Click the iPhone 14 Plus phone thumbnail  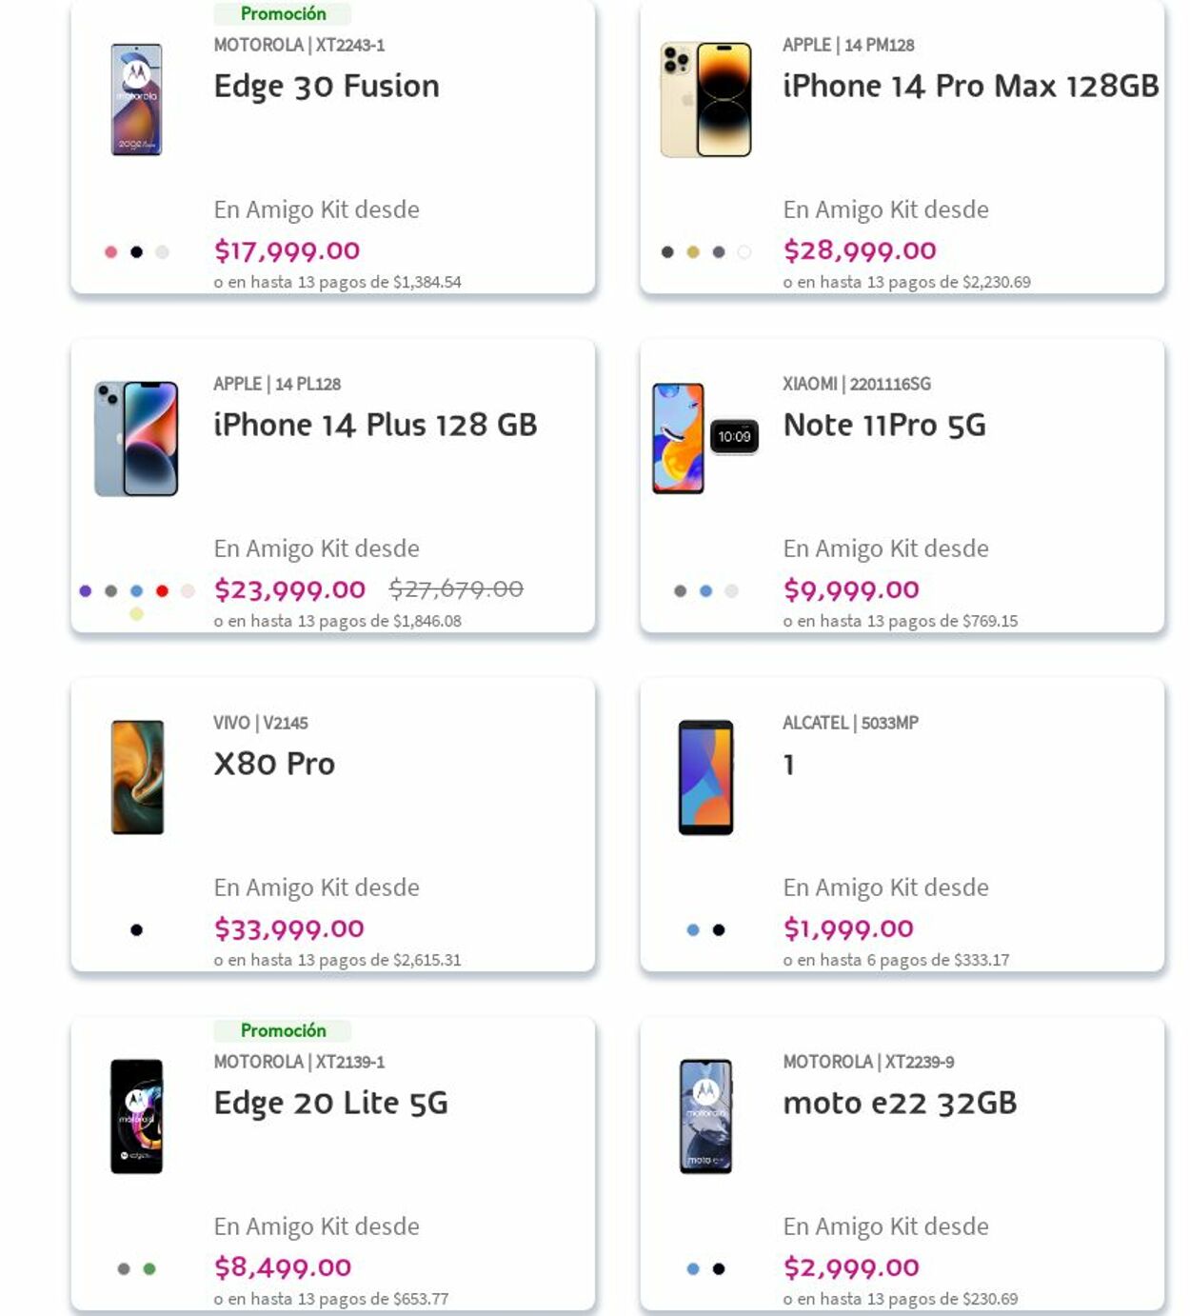136,439
